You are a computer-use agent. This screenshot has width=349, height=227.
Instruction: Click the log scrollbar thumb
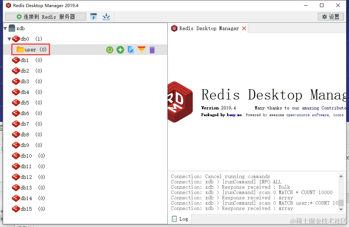341,203
